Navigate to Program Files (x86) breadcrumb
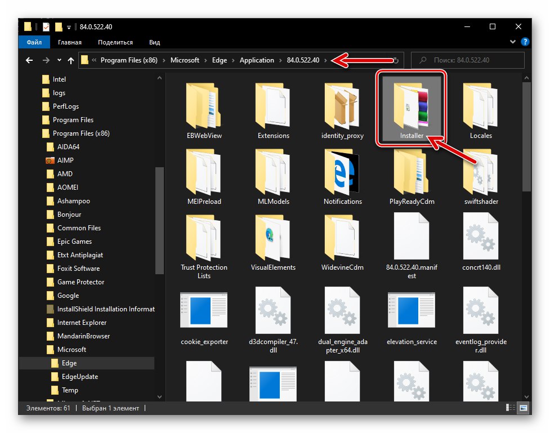 coord(129,60)
